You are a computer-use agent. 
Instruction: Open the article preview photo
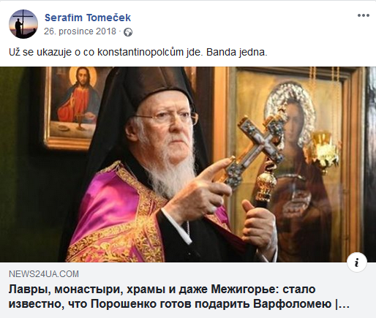click(188, 164)
